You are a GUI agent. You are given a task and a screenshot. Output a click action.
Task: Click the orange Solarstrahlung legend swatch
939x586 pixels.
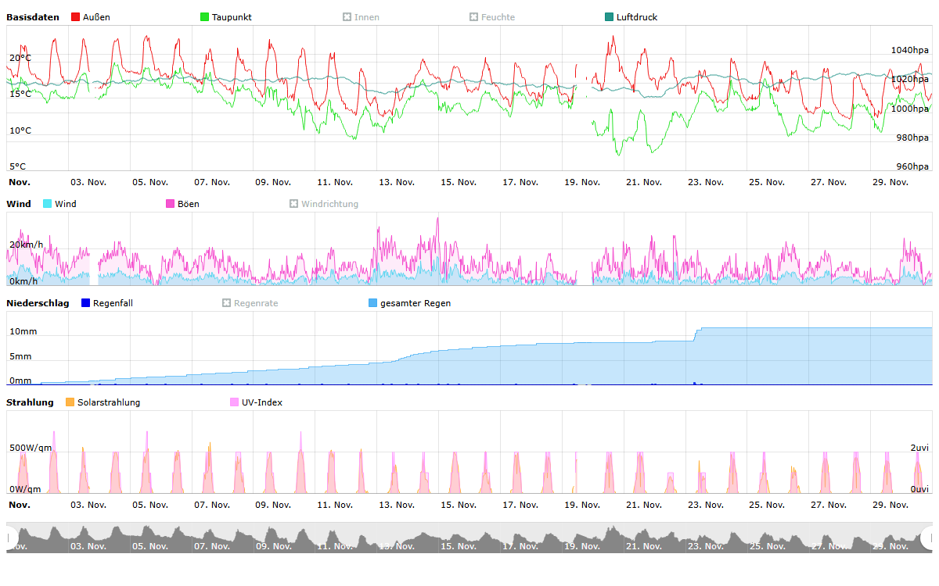pyautogui.click(x=70, y=402)
